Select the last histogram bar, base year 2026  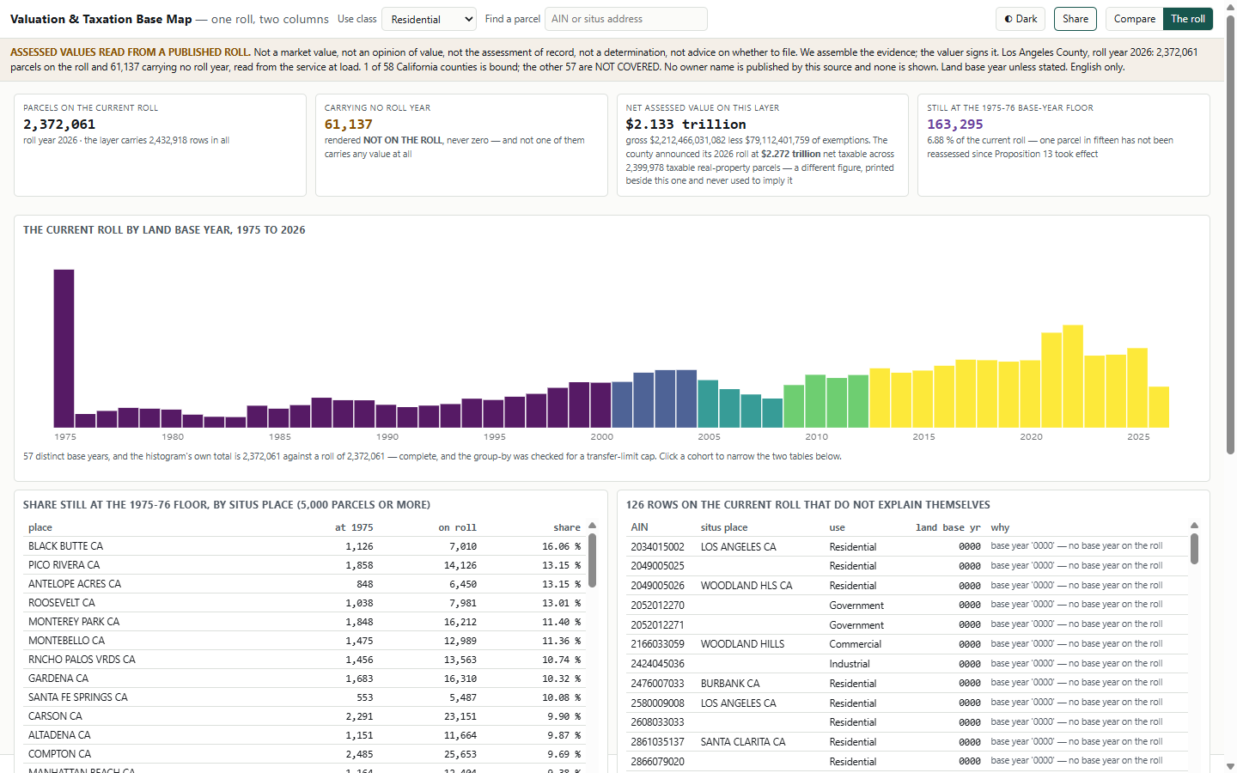click(1159, 407)
